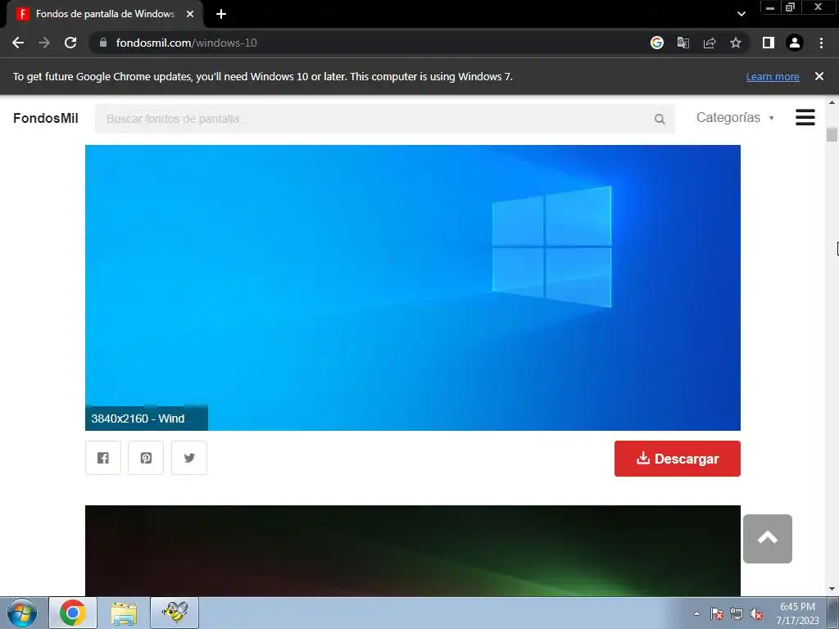Share the wallpaper on Facebook
The height and width of the screenshot is (629, 839).
tap(103, 458)
